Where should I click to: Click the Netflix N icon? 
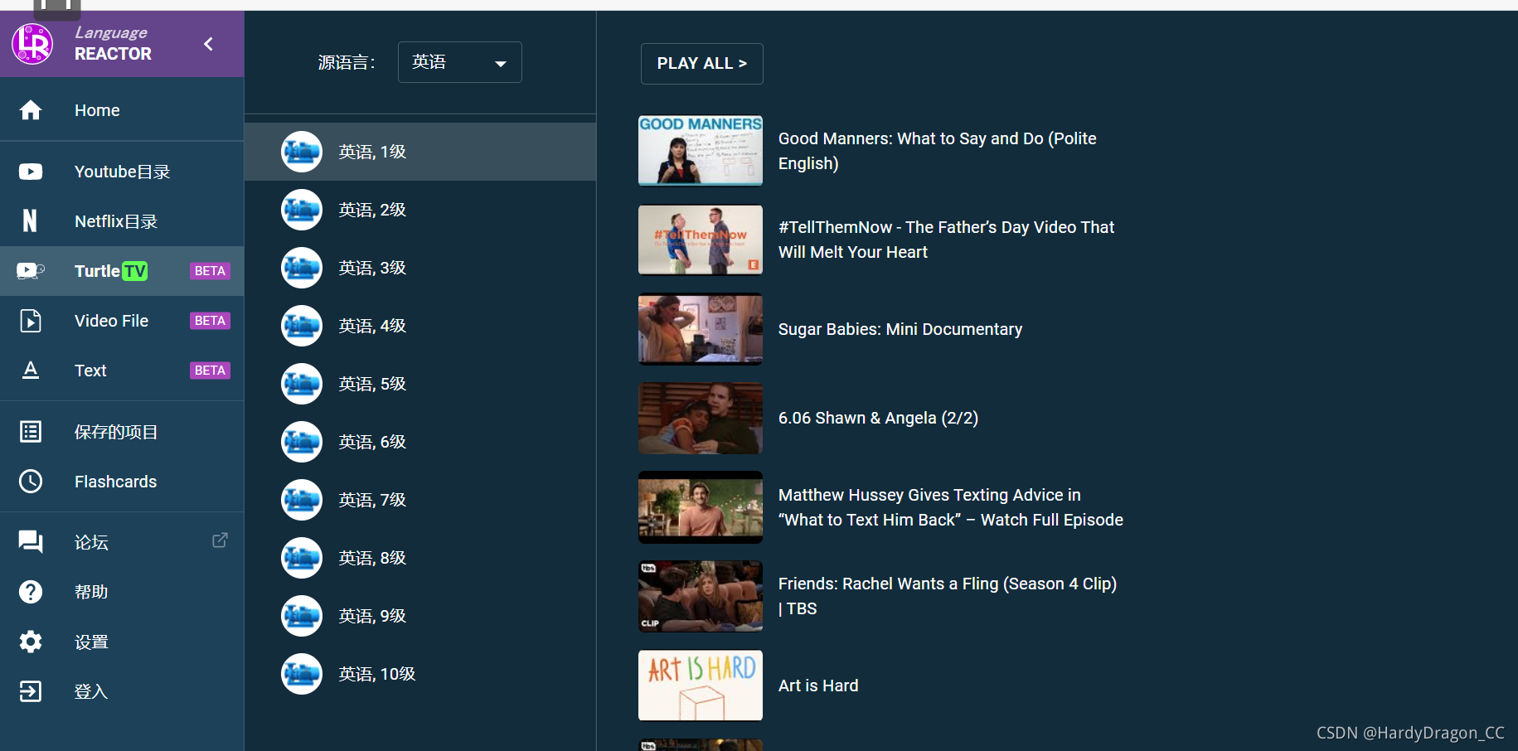pos(30,220)
